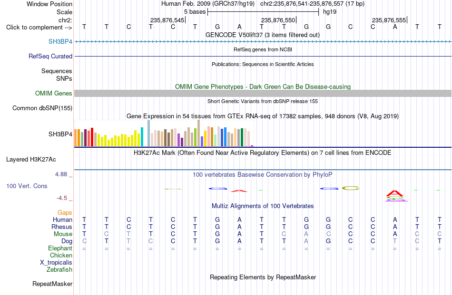This screenshot has width=452, height=295.
Task: Click the olive C PhyloP conservation logo
Action: [x=351, y=188]
